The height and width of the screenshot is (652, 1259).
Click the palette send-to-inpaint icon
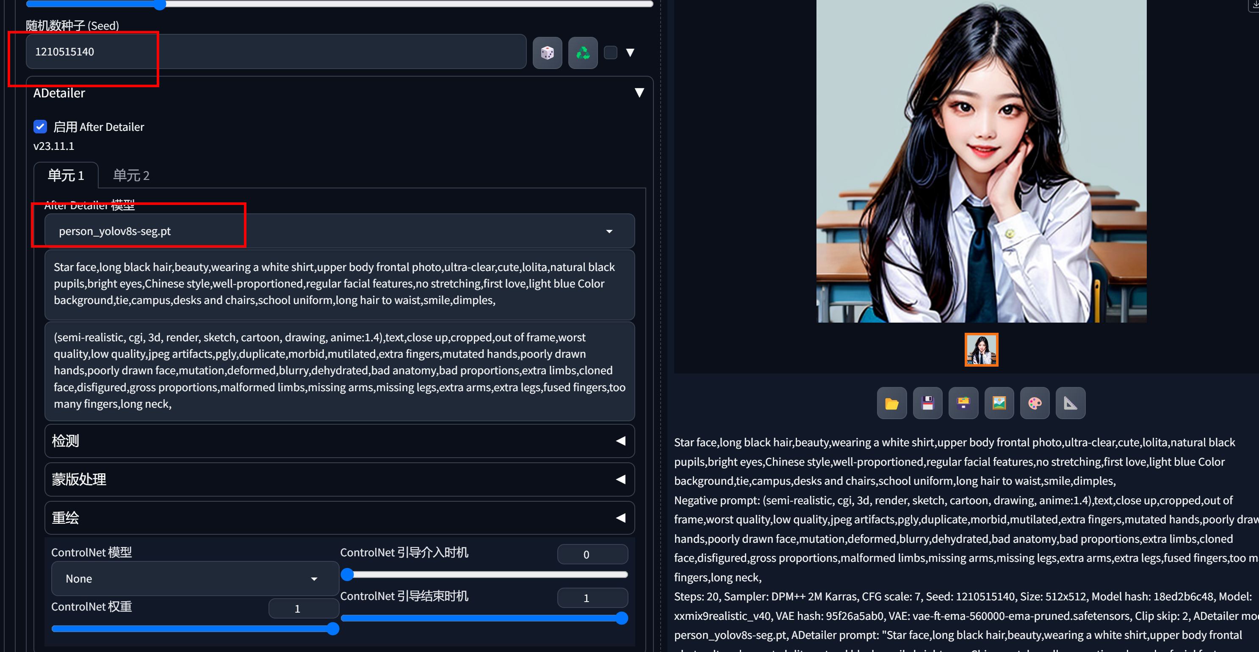point(1035,403)
